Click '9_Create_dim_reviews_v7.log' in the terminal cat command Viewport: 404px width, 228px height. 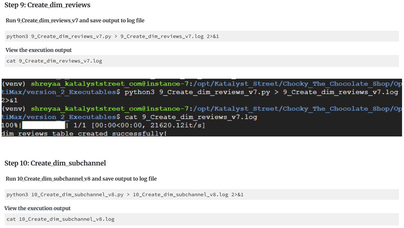click(199, 117)
